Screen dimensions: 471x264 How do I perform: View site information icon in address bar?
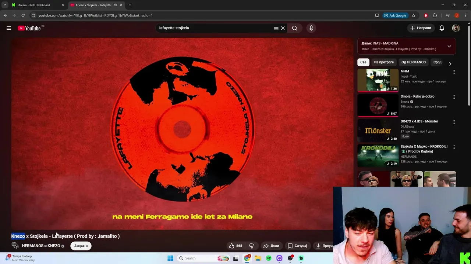point(33,15)
